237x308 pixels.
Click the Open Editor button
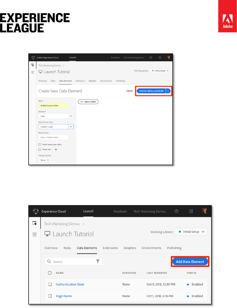pyautogui.click(x=88, y=102)
